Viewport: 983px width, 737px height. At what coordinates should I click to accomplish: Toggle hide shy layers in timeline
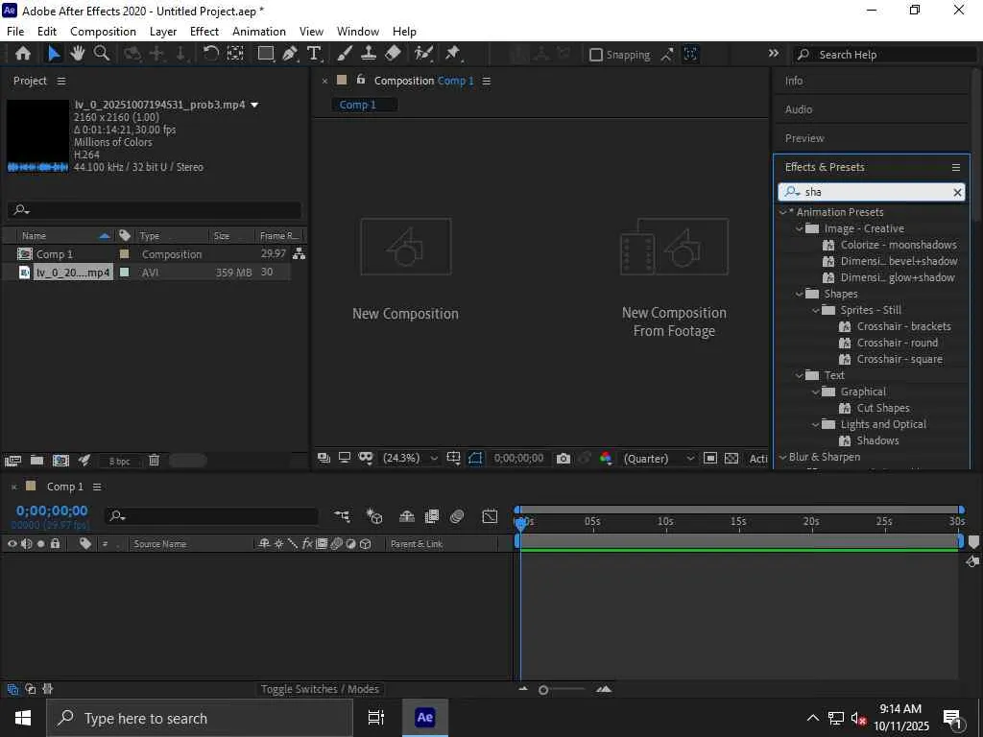tap(407, 515)
